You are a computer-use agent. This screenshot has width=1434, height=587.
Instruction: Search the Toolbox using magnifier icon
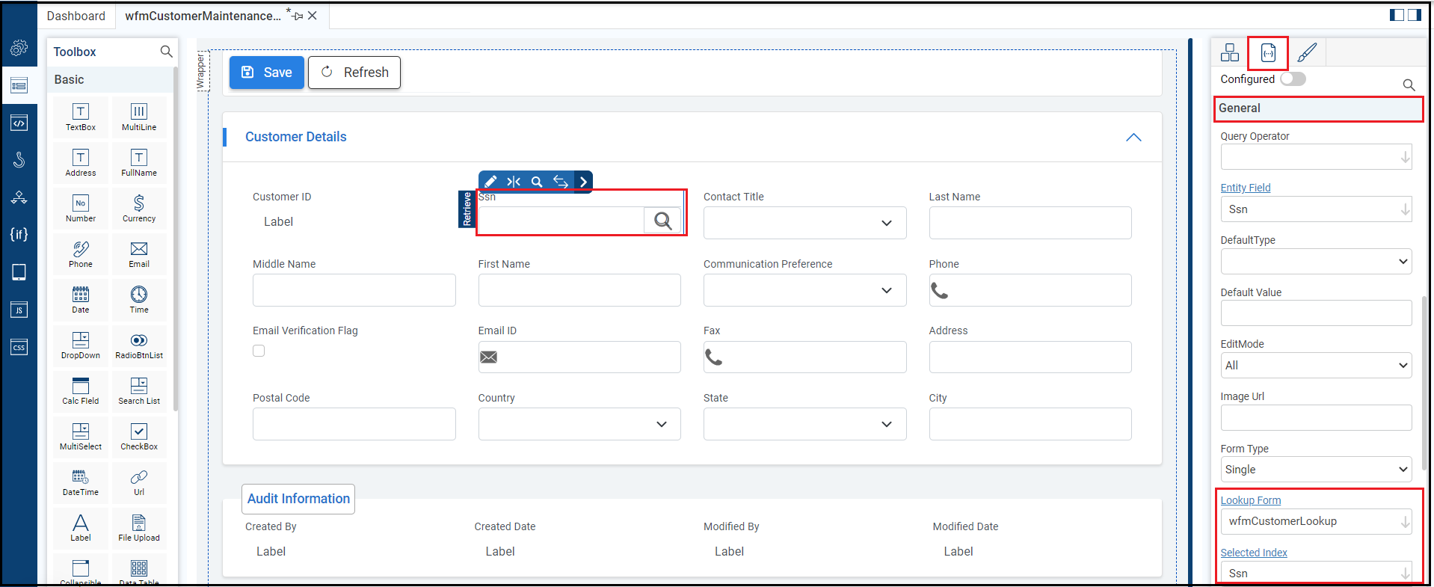(166, 52)
